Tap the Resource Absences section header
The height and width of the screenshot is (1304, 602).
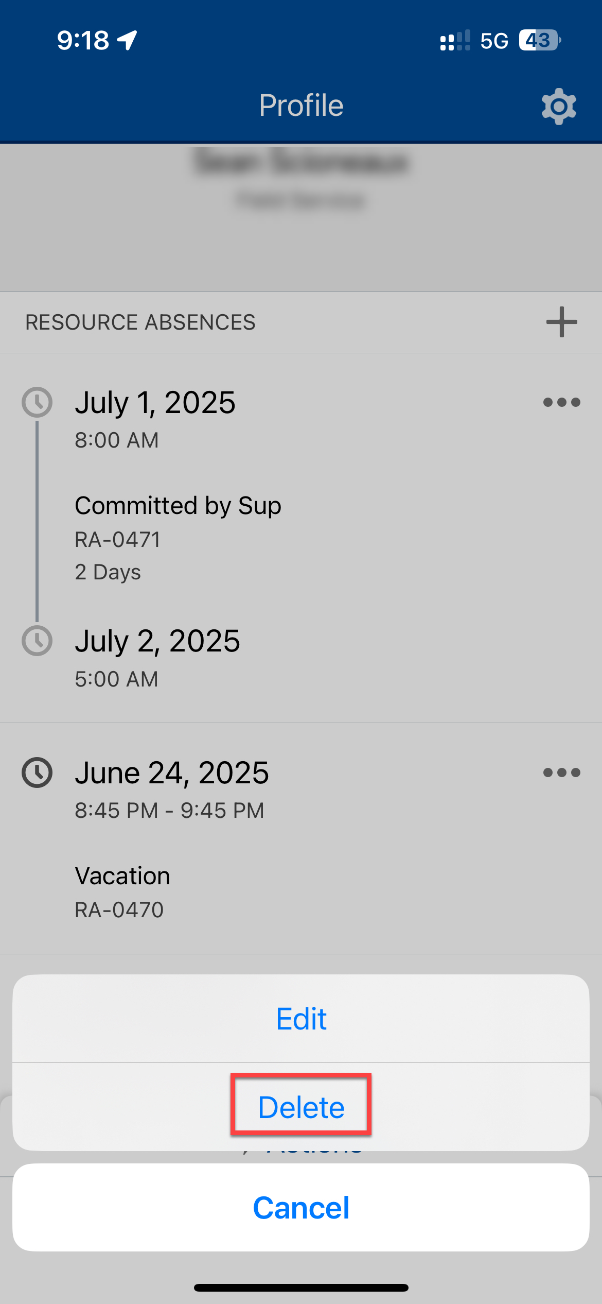140,322
